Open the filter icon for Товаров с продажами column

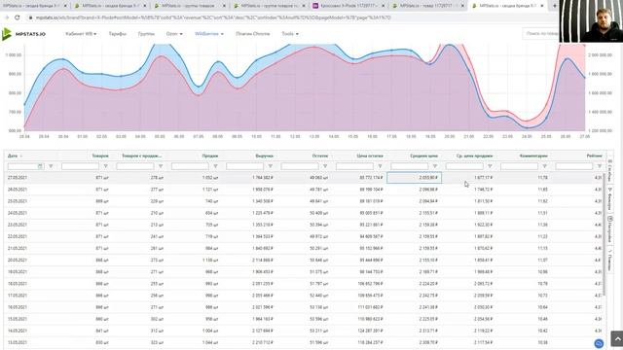point(161,166)
